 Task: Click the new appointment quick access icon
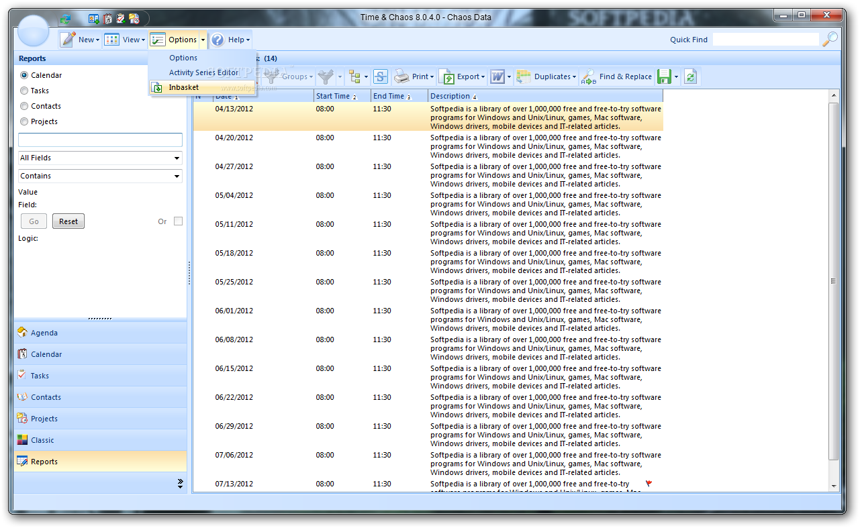pos(107,19)
